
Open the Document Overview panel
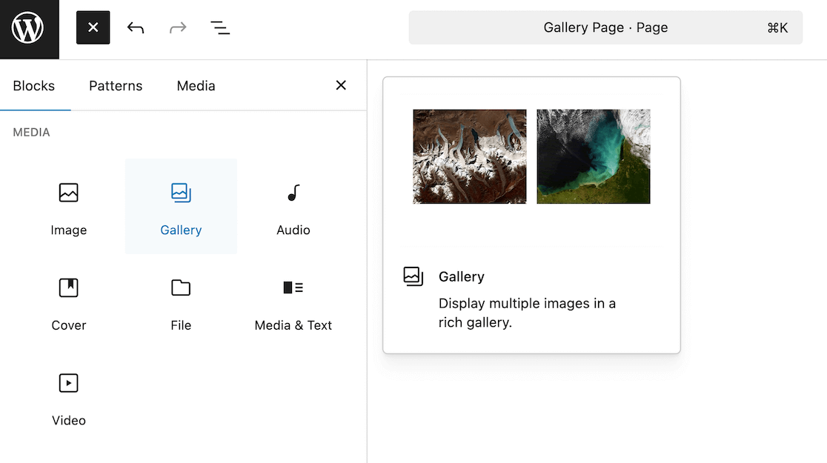coord(220,27)
